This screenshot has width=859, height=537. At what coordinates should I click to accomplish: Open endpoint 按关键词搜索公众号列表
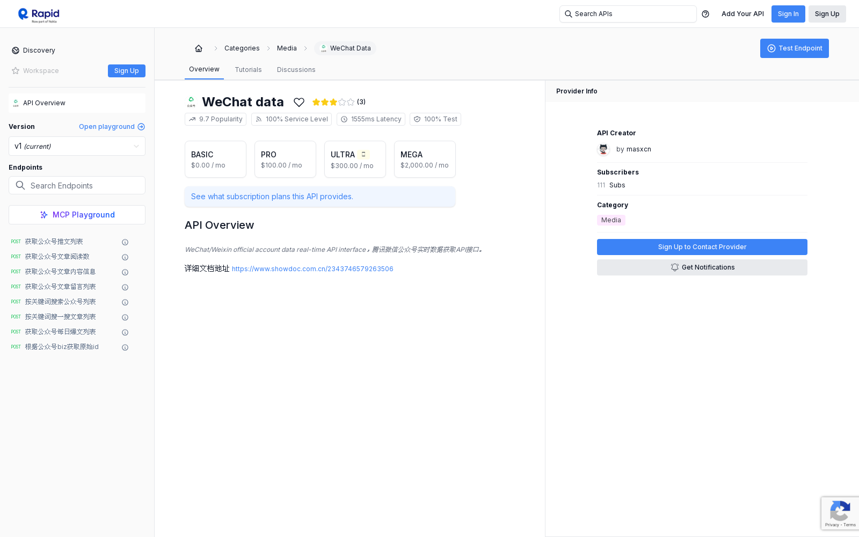click(x=60, y=302)
